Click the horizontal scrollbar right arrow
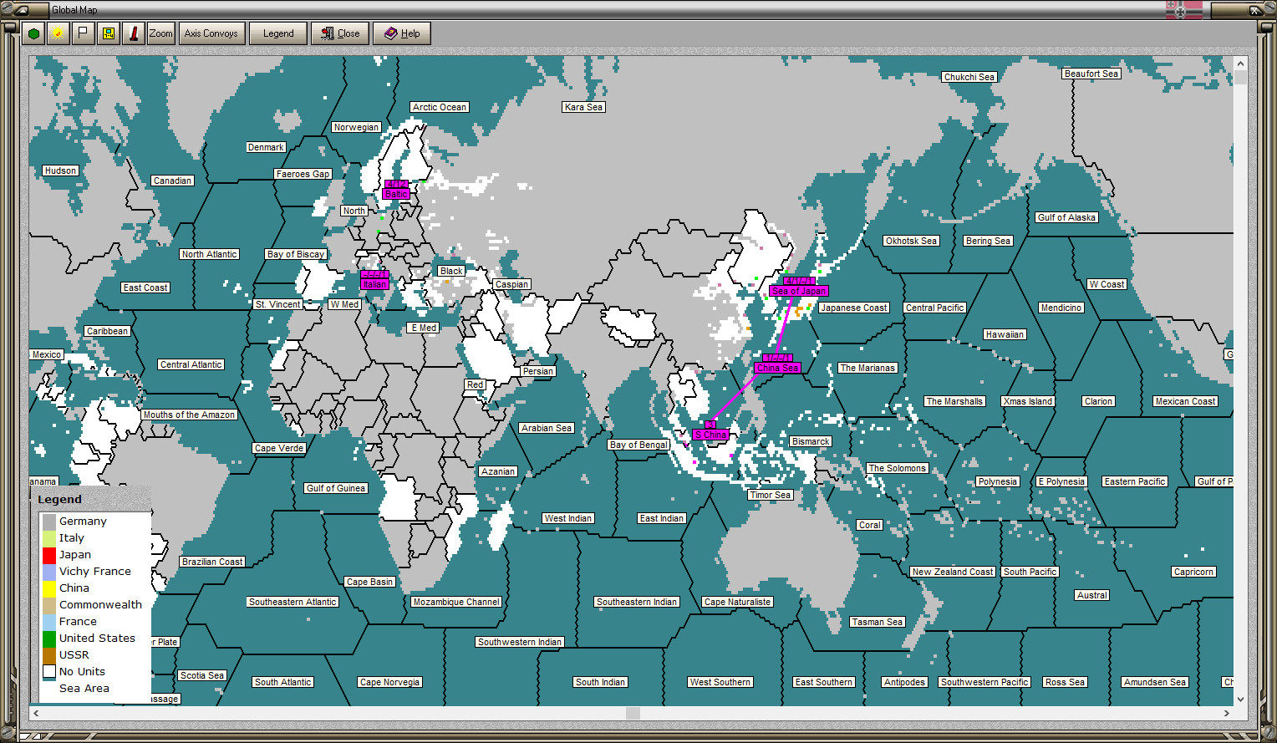1277x743 pixels. point(1227,713)
